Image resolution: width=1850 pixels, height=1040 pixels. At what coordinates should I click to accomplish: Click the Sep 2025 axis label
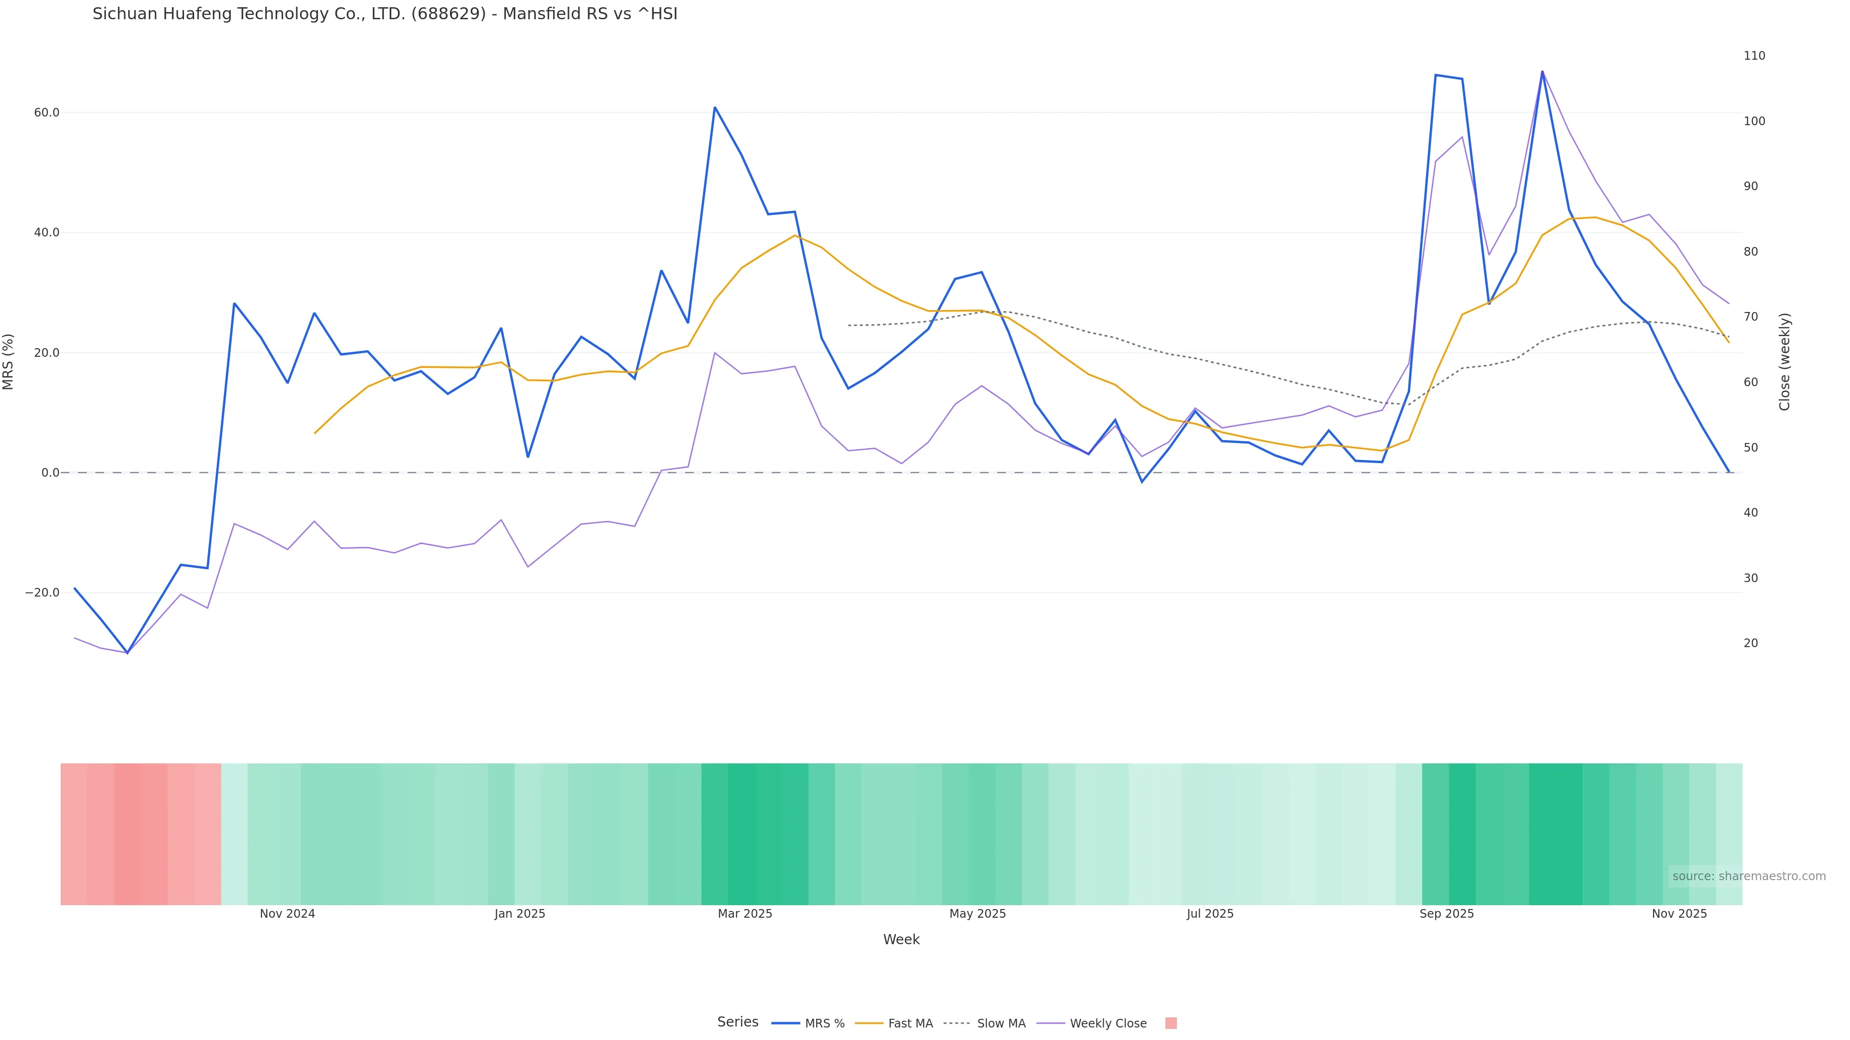click(x=1446, y=914)
